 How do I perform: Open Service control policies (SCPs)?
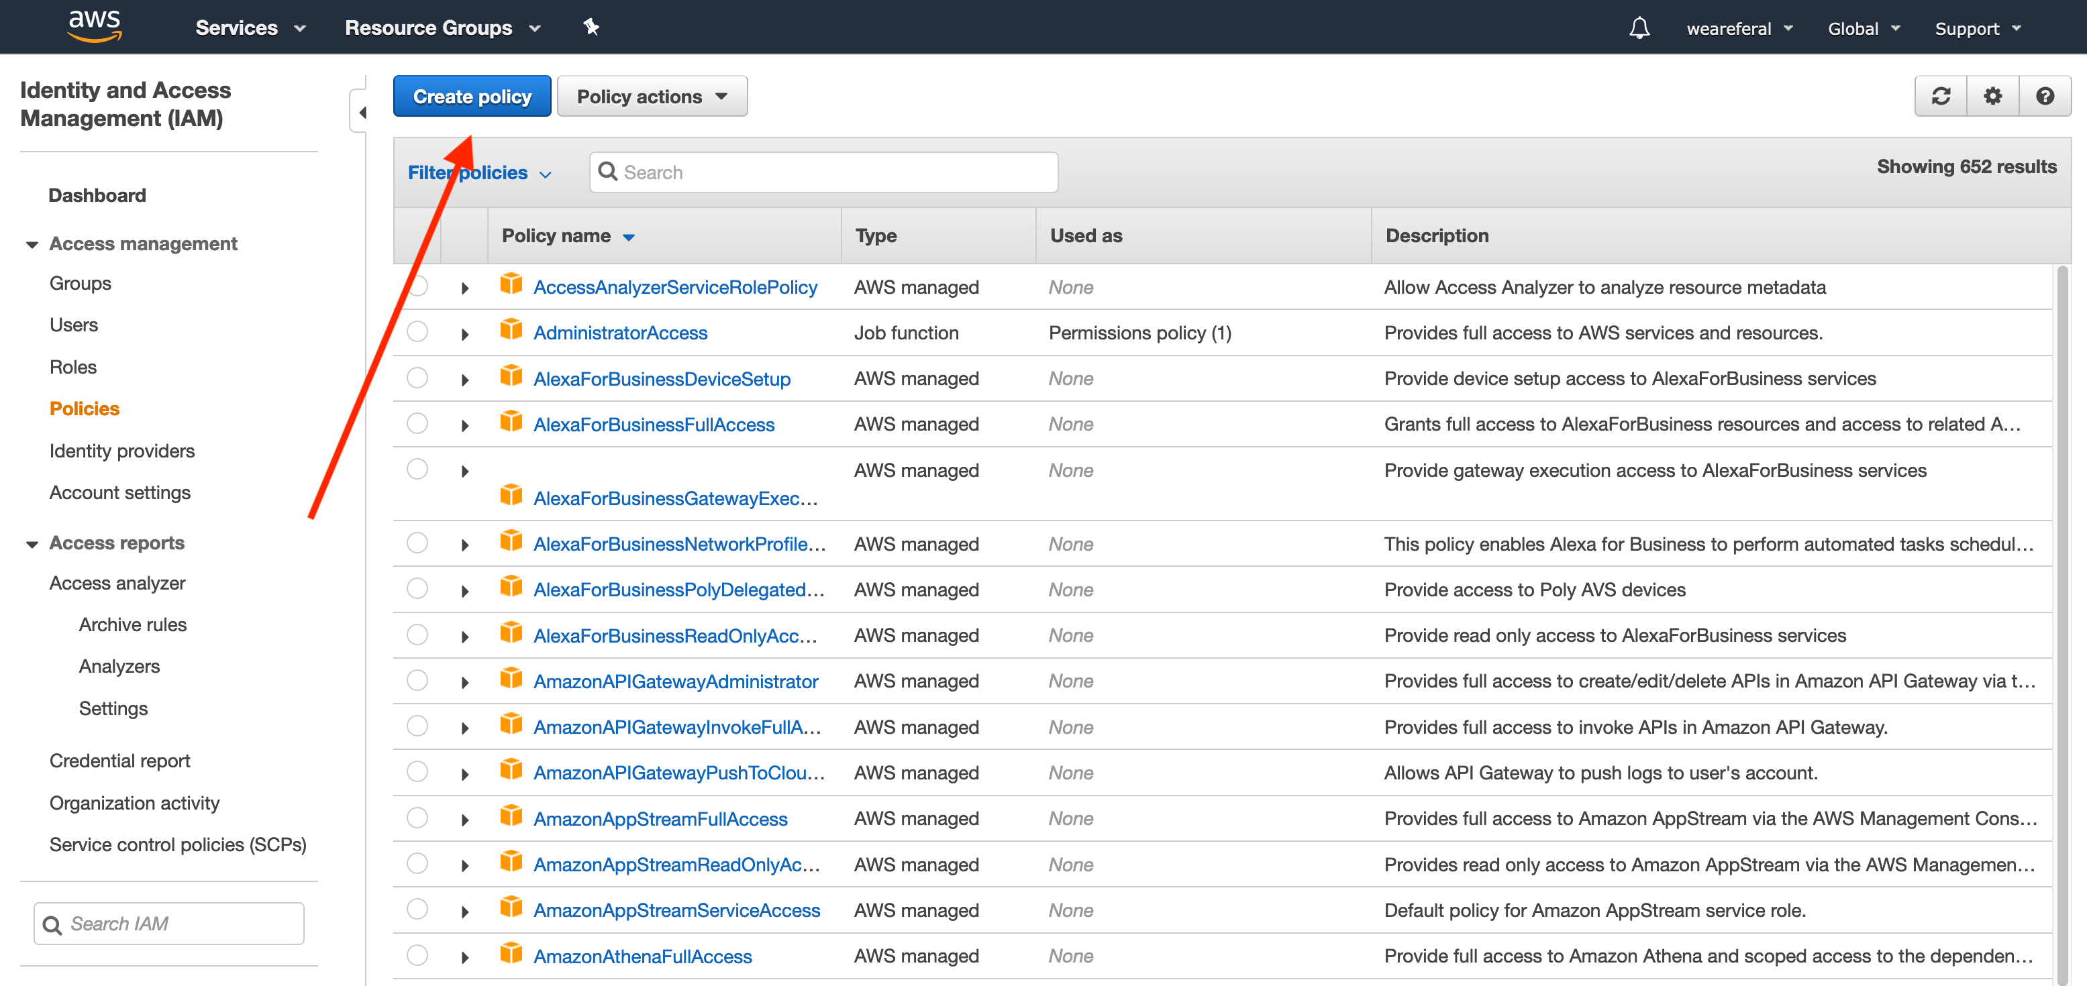tap(179, 844)
